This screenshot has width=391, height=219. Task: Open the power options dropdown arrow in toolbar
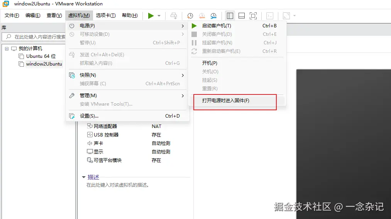159,16
